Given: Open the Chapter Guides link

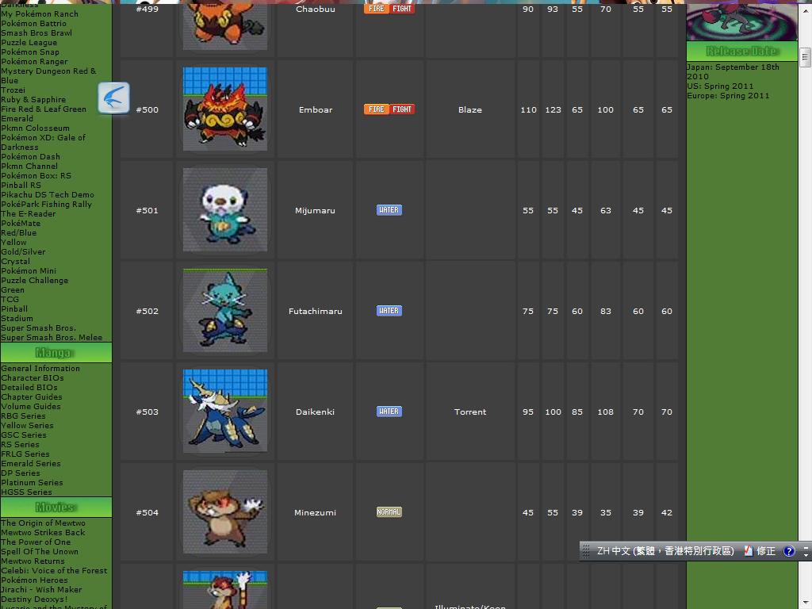Looking at the screenshot, I should pos(32,396).
